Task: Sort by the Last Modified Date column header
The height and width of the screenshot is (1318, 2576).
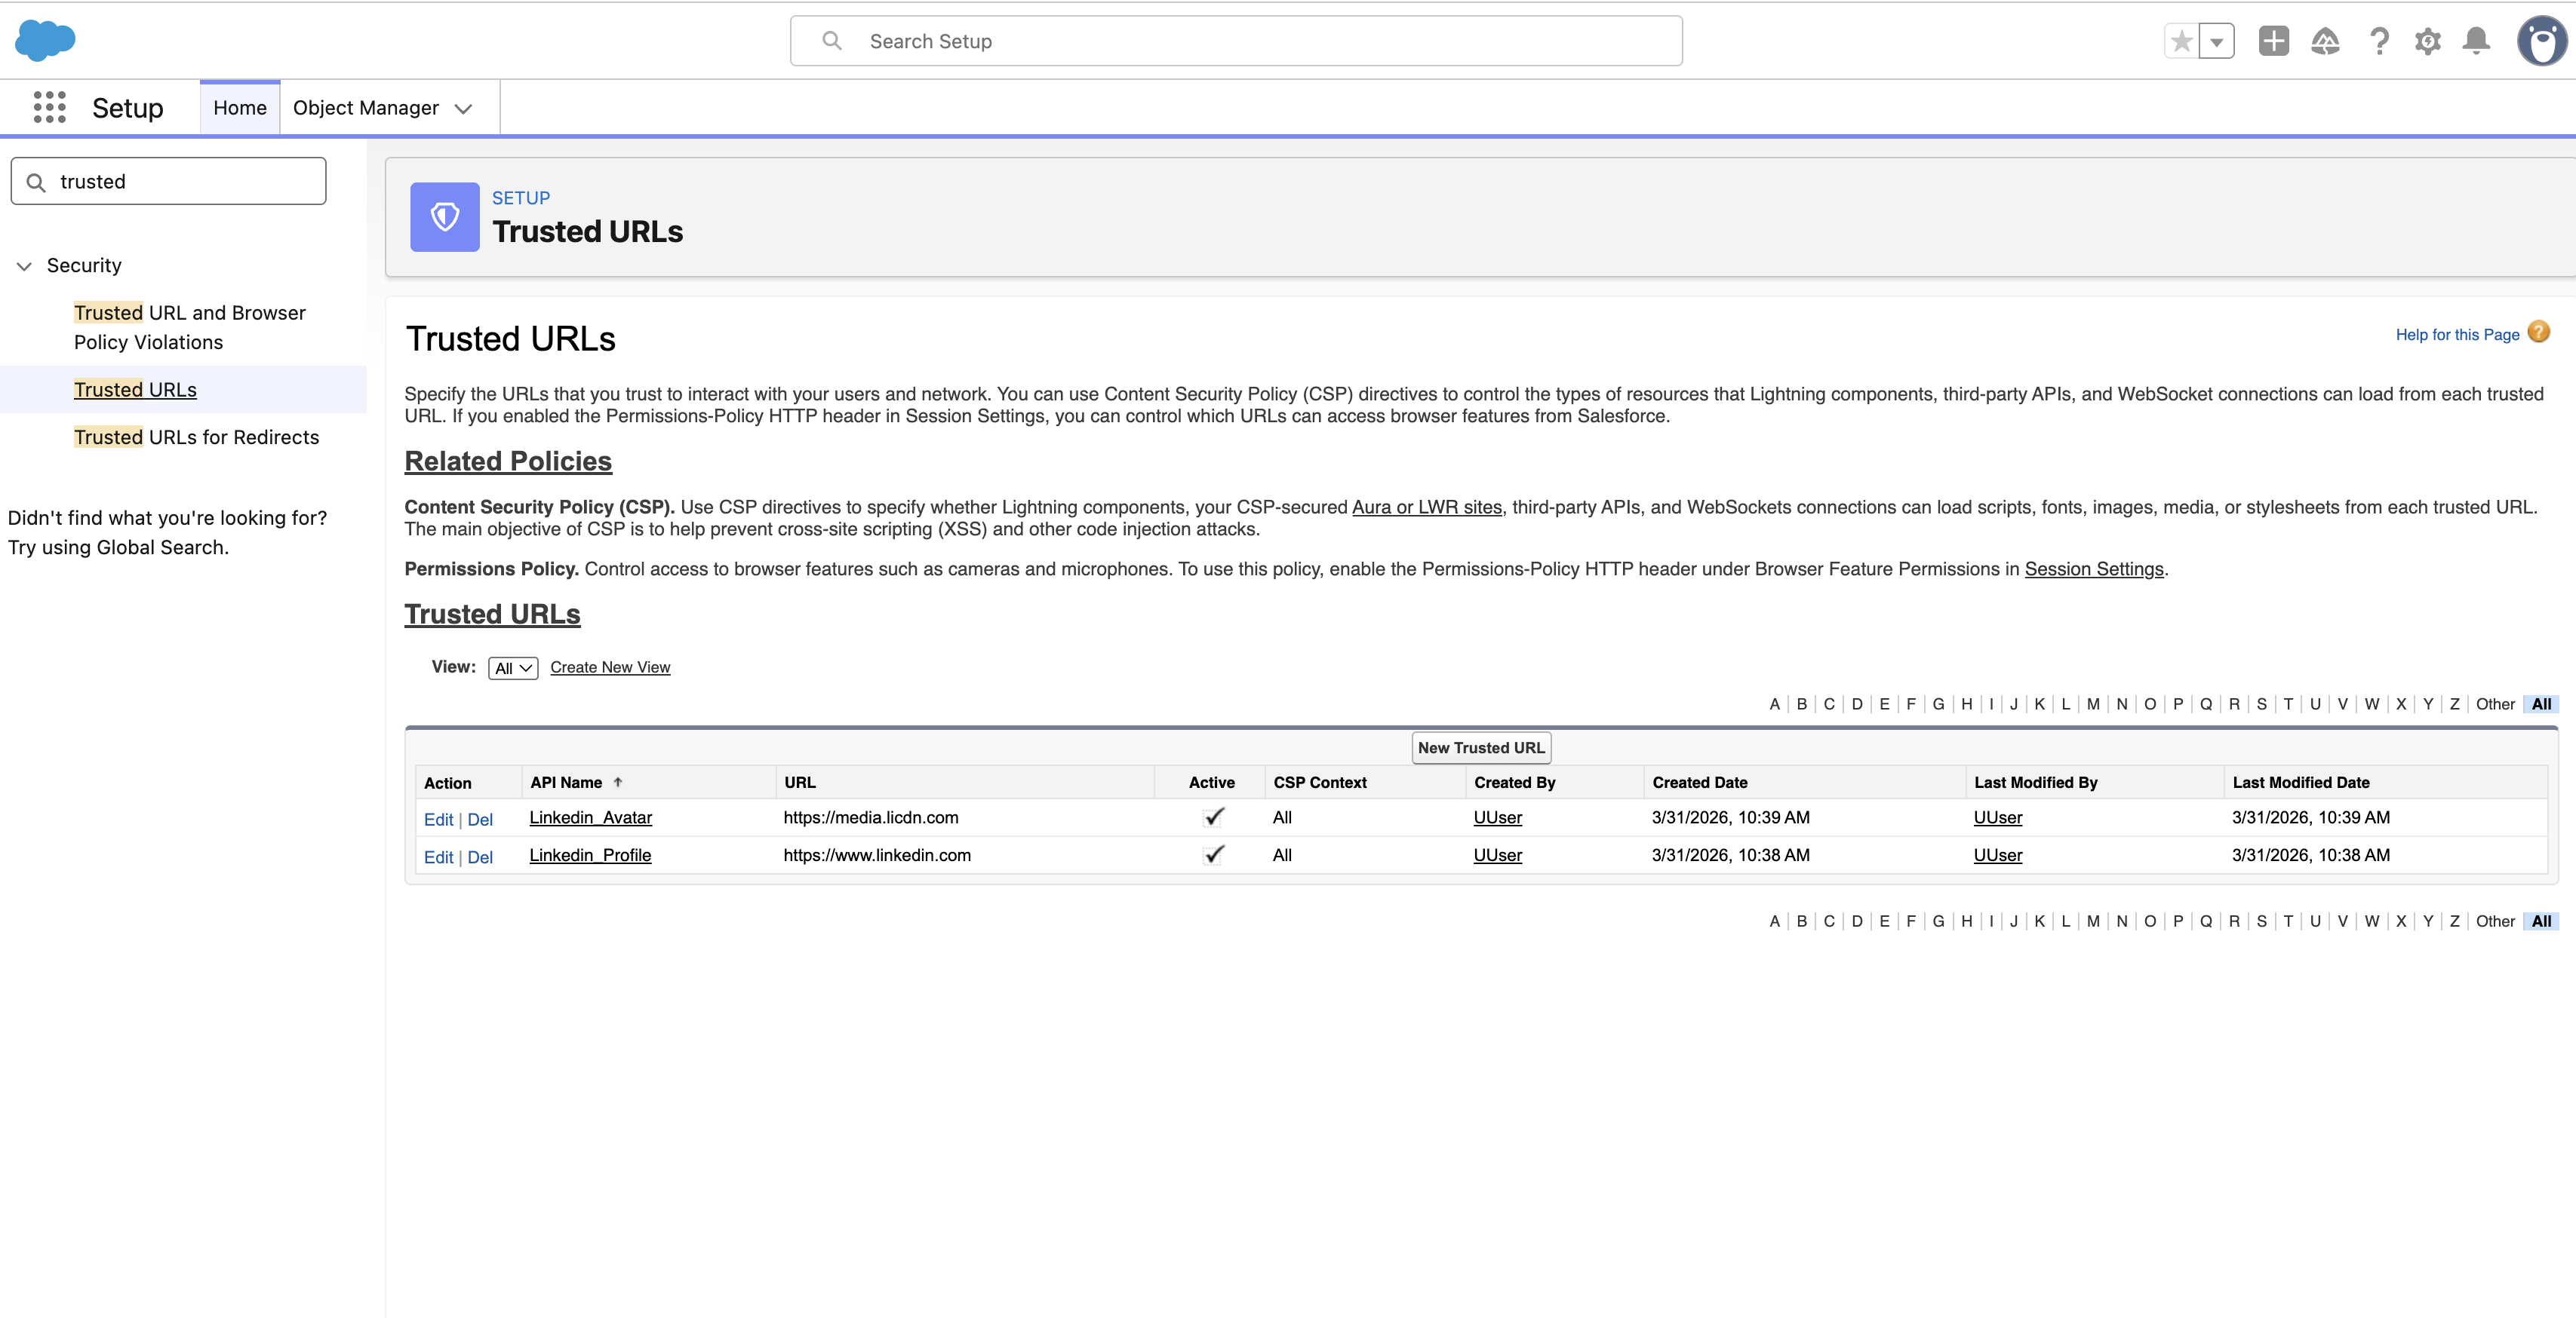Action: click(x=2300, y=783)
